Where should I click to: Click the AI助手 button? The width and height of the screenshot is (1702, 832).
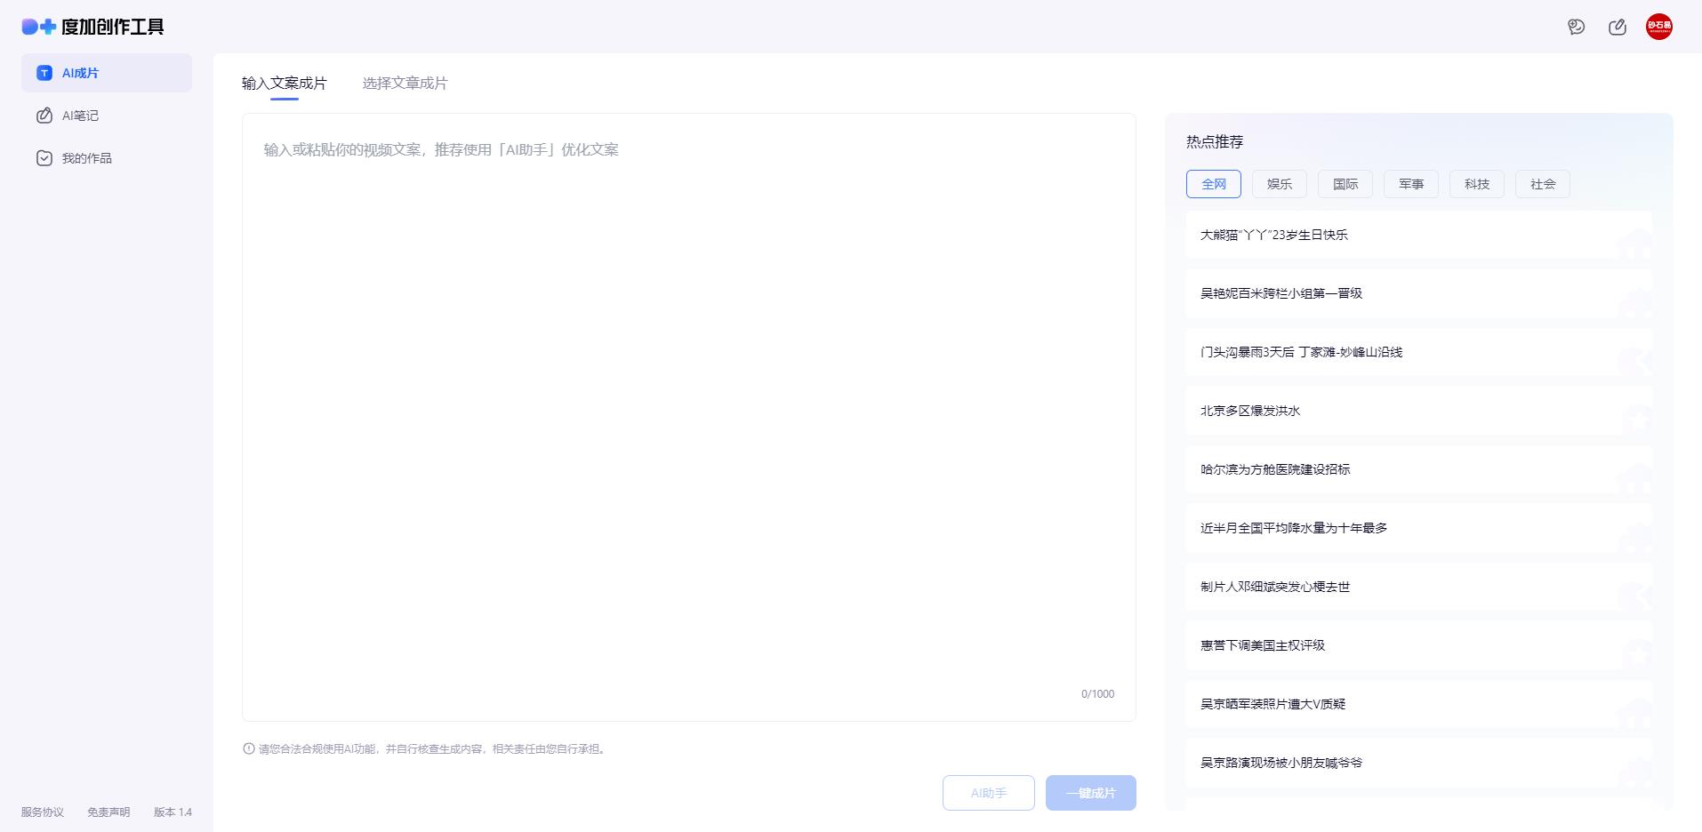point(988,792)
